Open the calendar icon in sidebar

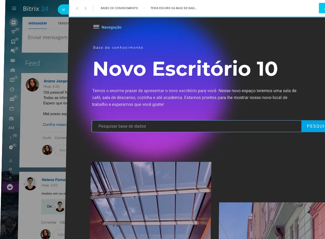(x=12, y=80)
